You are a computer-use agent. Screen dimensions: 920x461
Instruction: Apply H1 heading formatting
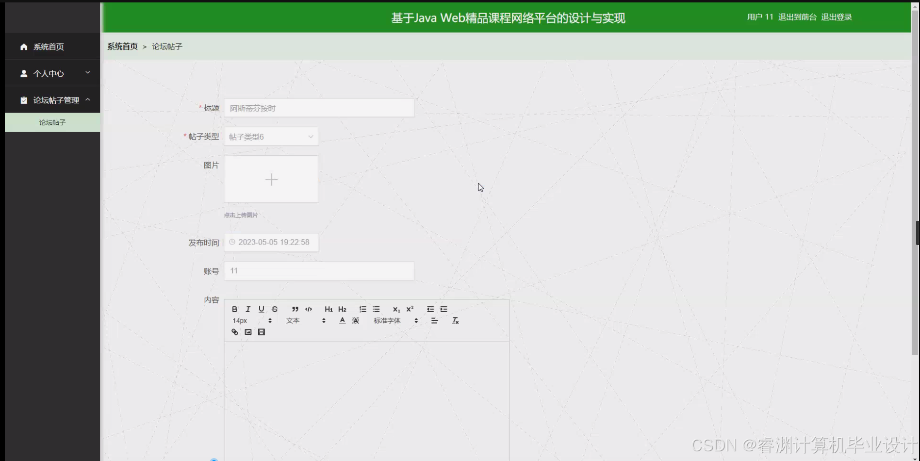329,309
